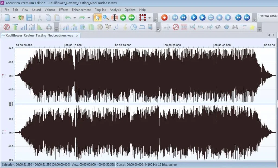Click the blue reverse arrow icon

tap(142, 27)
